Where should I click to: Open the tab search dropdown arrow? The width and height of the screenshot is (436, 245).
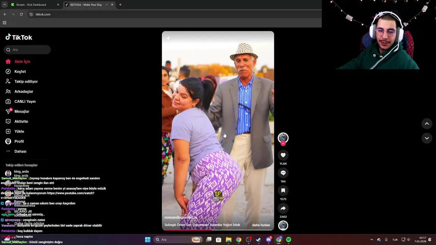pyautogui.click(x=4, y=5)
